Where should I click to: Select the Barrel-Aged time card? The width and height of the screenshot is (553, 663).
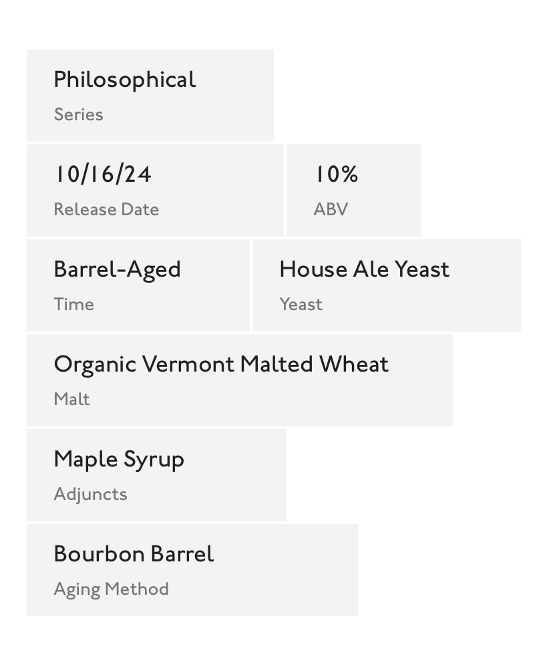(138, 285)
